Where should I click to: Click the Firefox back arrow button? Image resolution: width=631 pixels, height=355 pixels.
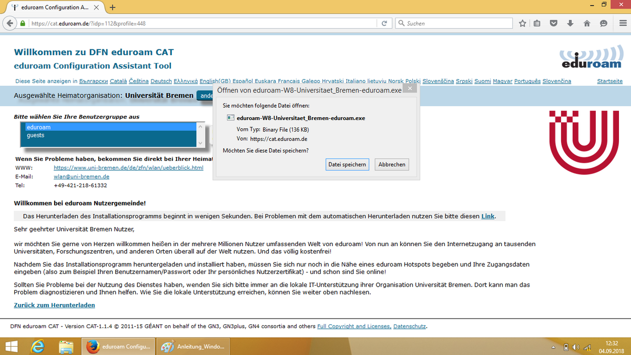pyautogui.click(x=9, y=24)
